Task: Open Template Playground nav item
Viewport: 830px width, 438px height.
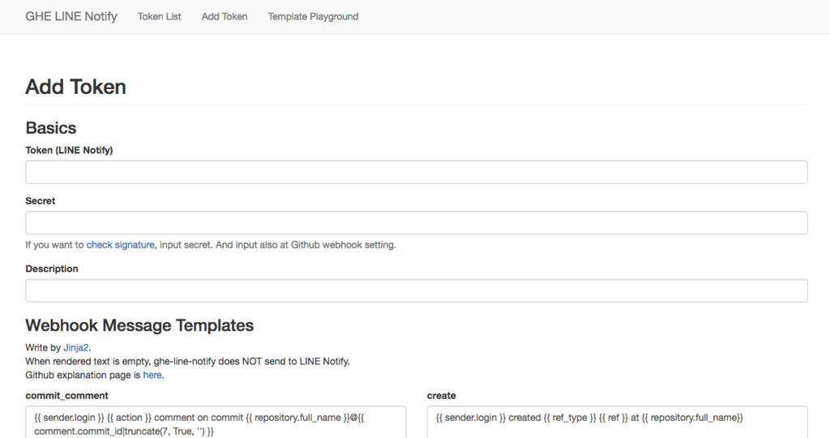Action: 313,16
